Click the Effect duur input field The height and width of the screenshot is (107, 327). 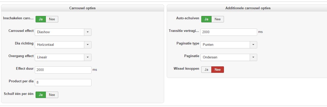coord(63,70)
